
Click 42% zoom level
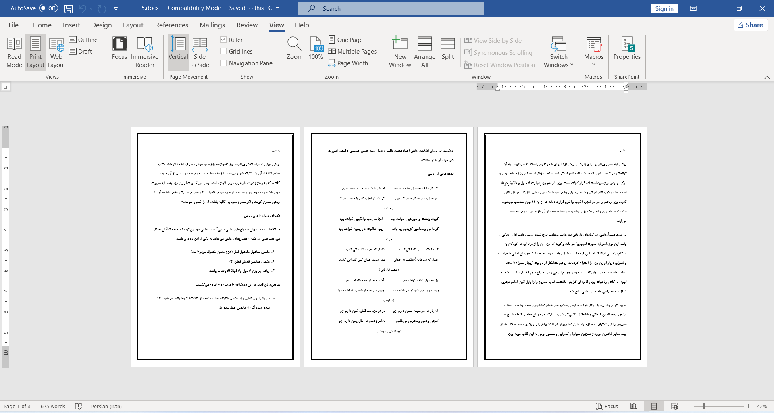[x=762, y=406]
